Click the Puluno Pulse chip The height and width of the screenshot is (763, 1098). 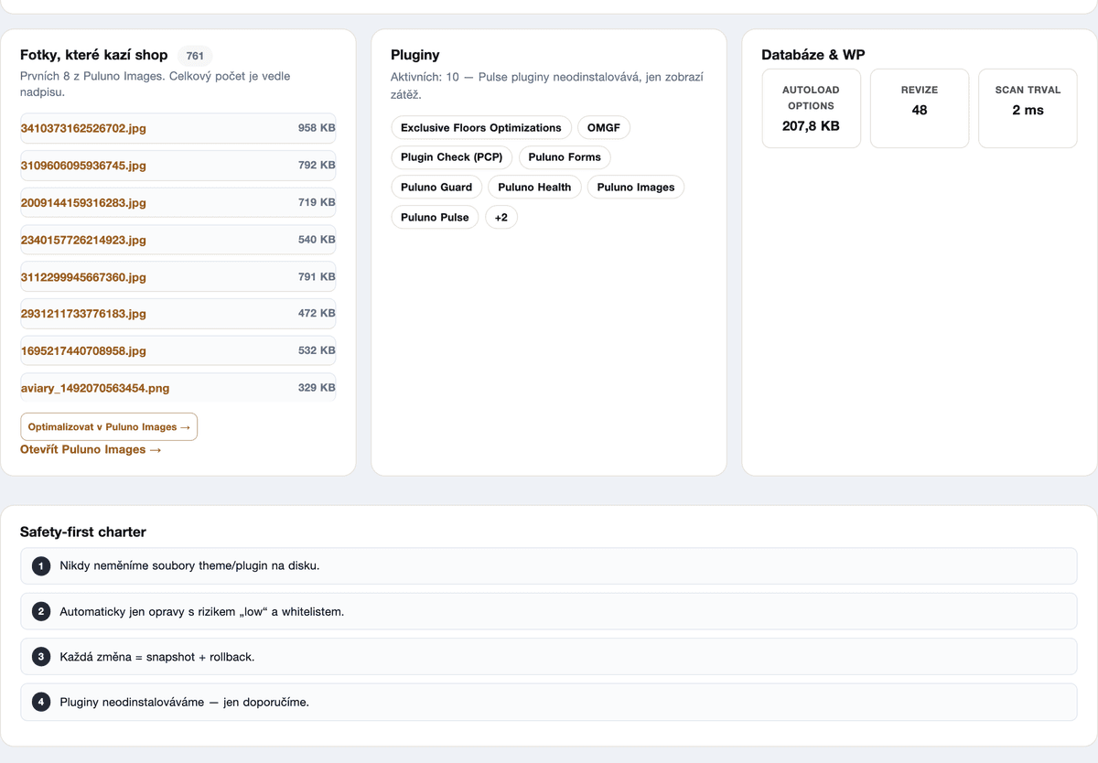tap(435, 218)
